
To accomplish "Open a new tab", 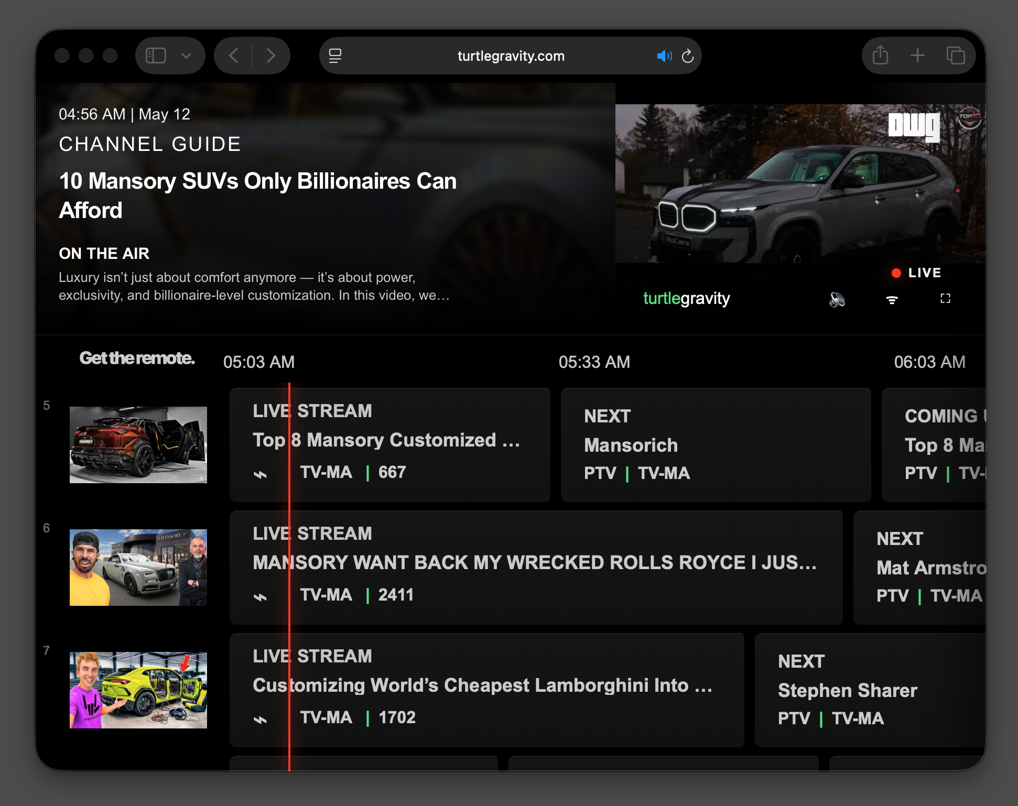I will tap(917, 56).
